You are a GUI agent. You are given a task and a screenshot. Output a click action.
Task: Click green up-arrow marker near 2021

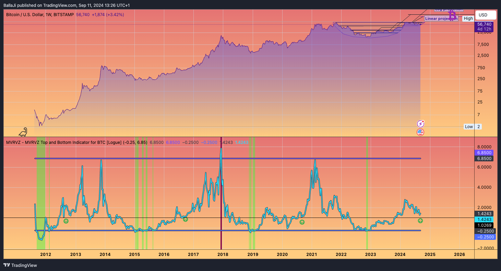(x=302, y=222)
